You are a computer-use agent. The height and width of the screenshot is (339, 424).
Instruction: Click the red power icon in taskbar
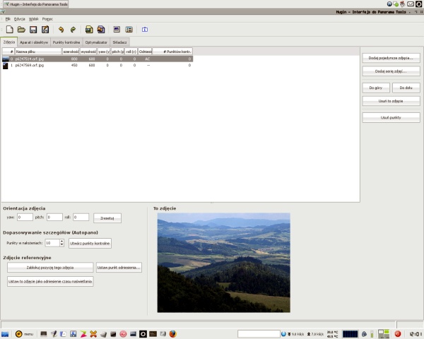click(397, 334)
